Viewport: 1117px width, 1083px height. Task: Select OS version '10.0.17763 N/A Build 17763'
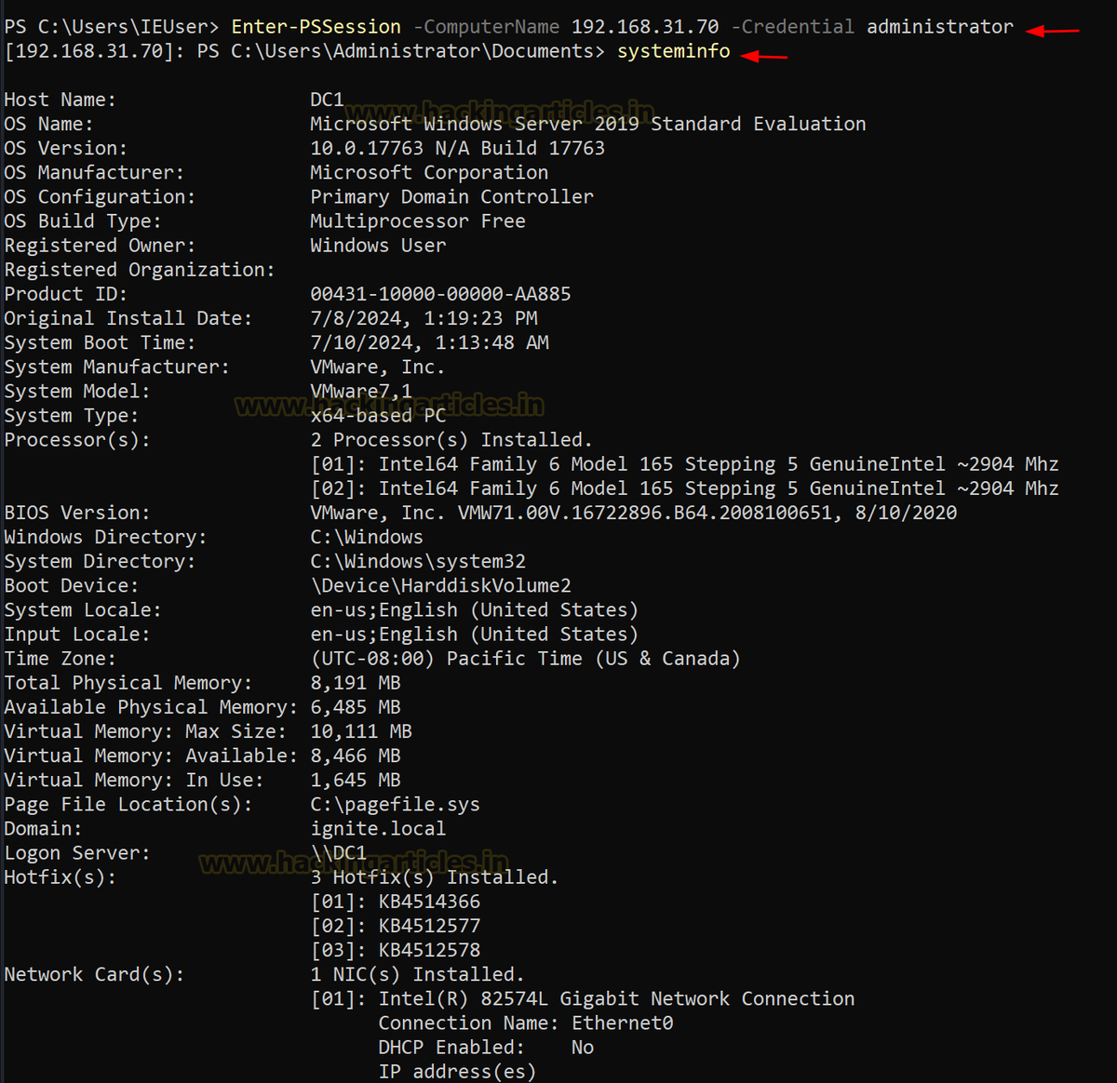coord(457,148)
